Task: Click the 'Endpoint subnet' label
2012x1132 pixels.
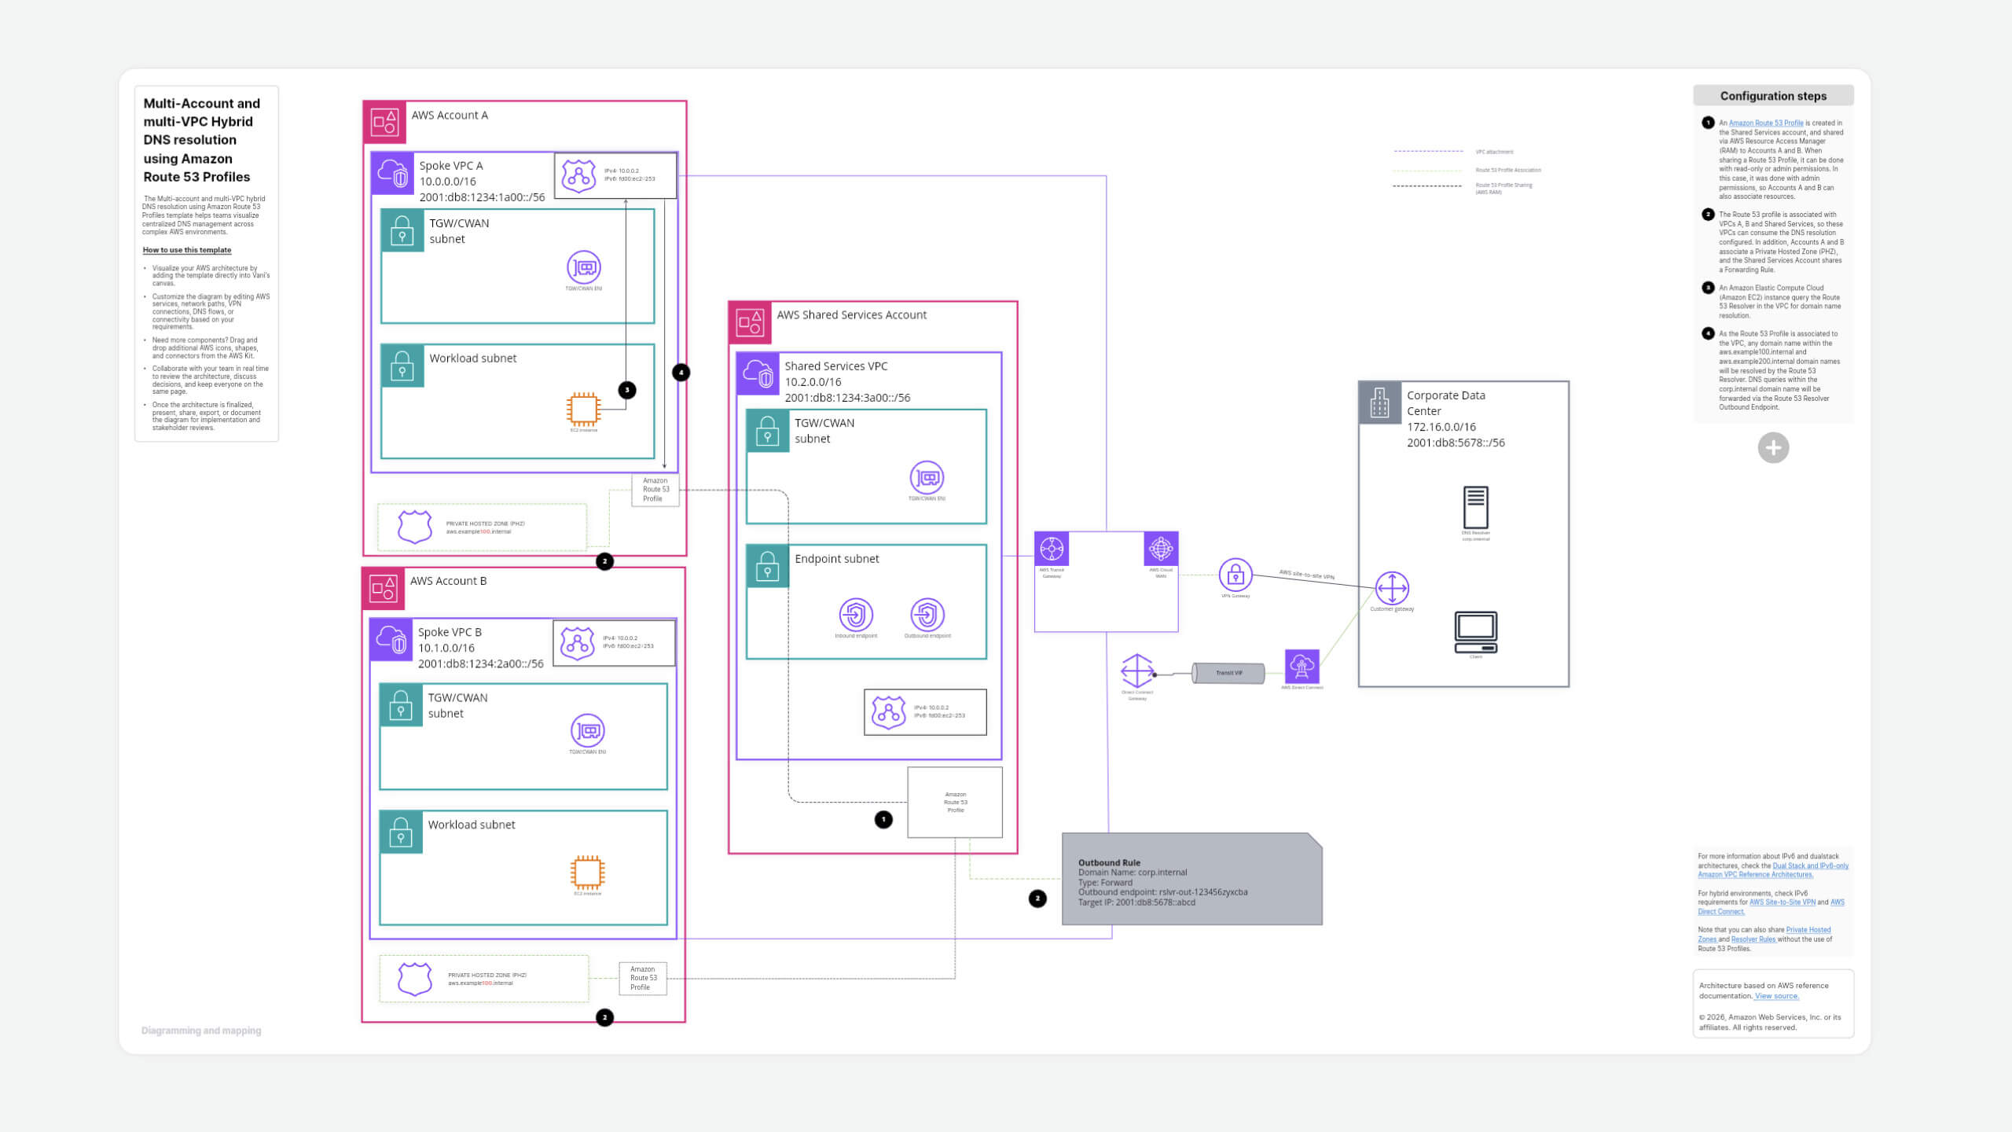Action: 836,559
